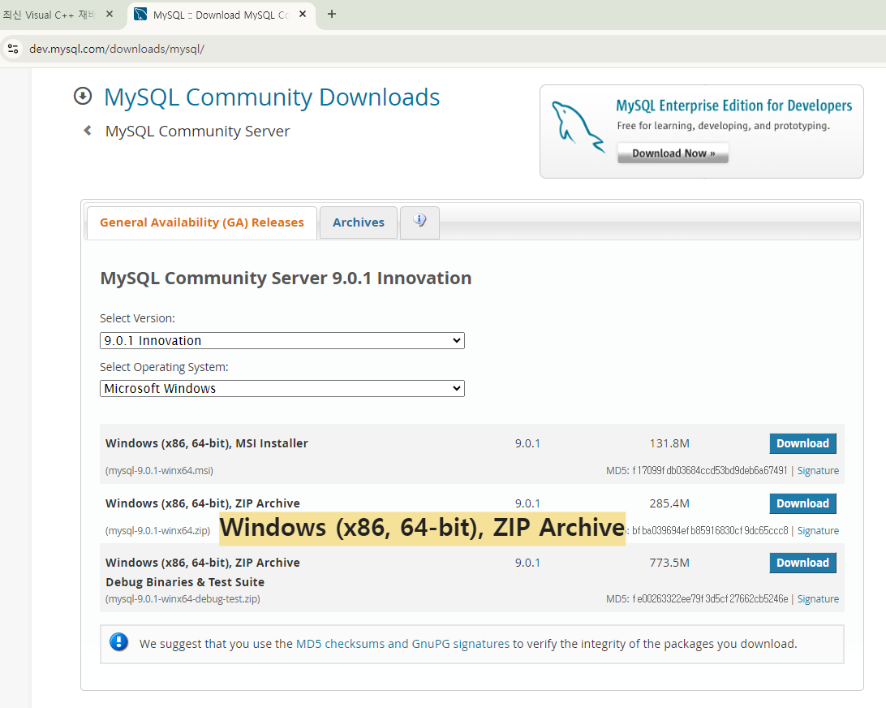The height and width of the screenshot is (708, 886).
Task: Open the information icon tab
Action: click(x=419, y=222)
